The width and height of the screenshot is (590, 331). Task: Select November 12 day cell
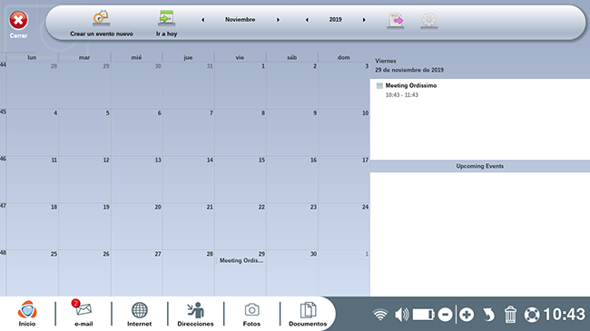coord(84,180)
